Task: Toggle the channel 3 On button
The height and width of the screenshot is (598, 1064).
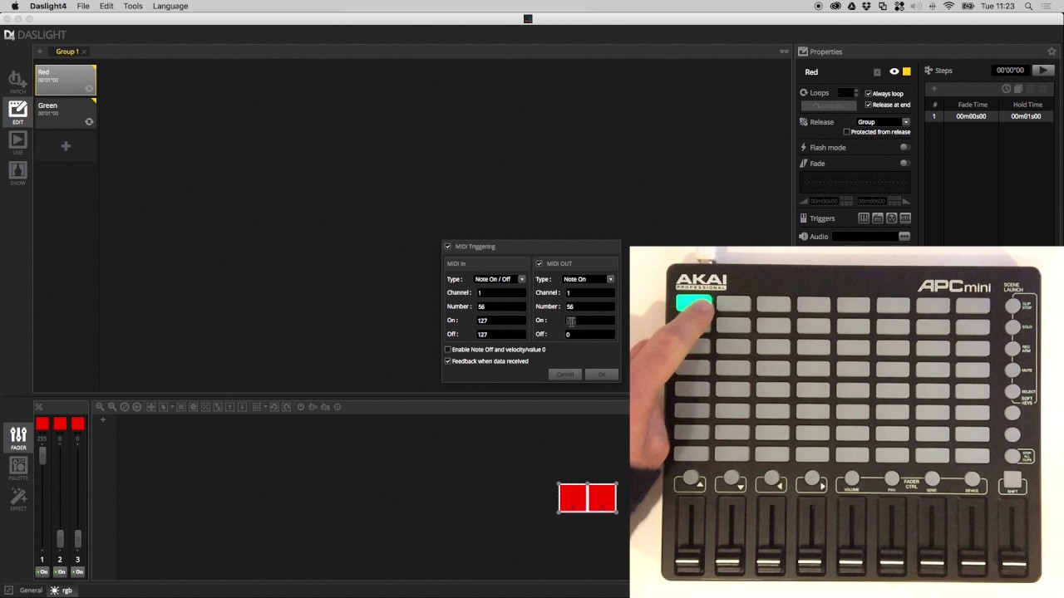Action: [77, 572]
